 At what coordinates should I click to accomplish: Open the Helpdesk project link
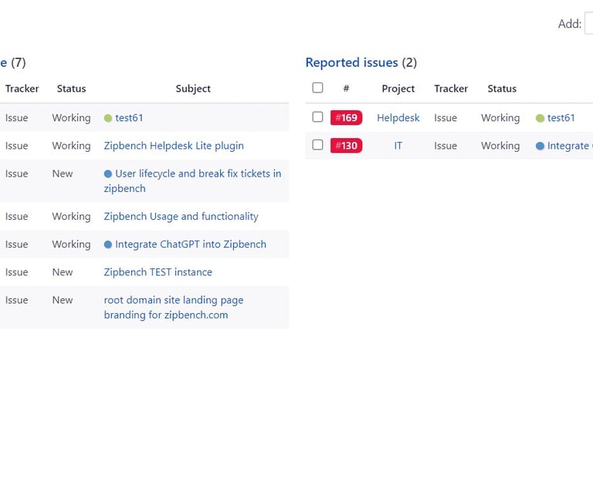tap(398, 118)
